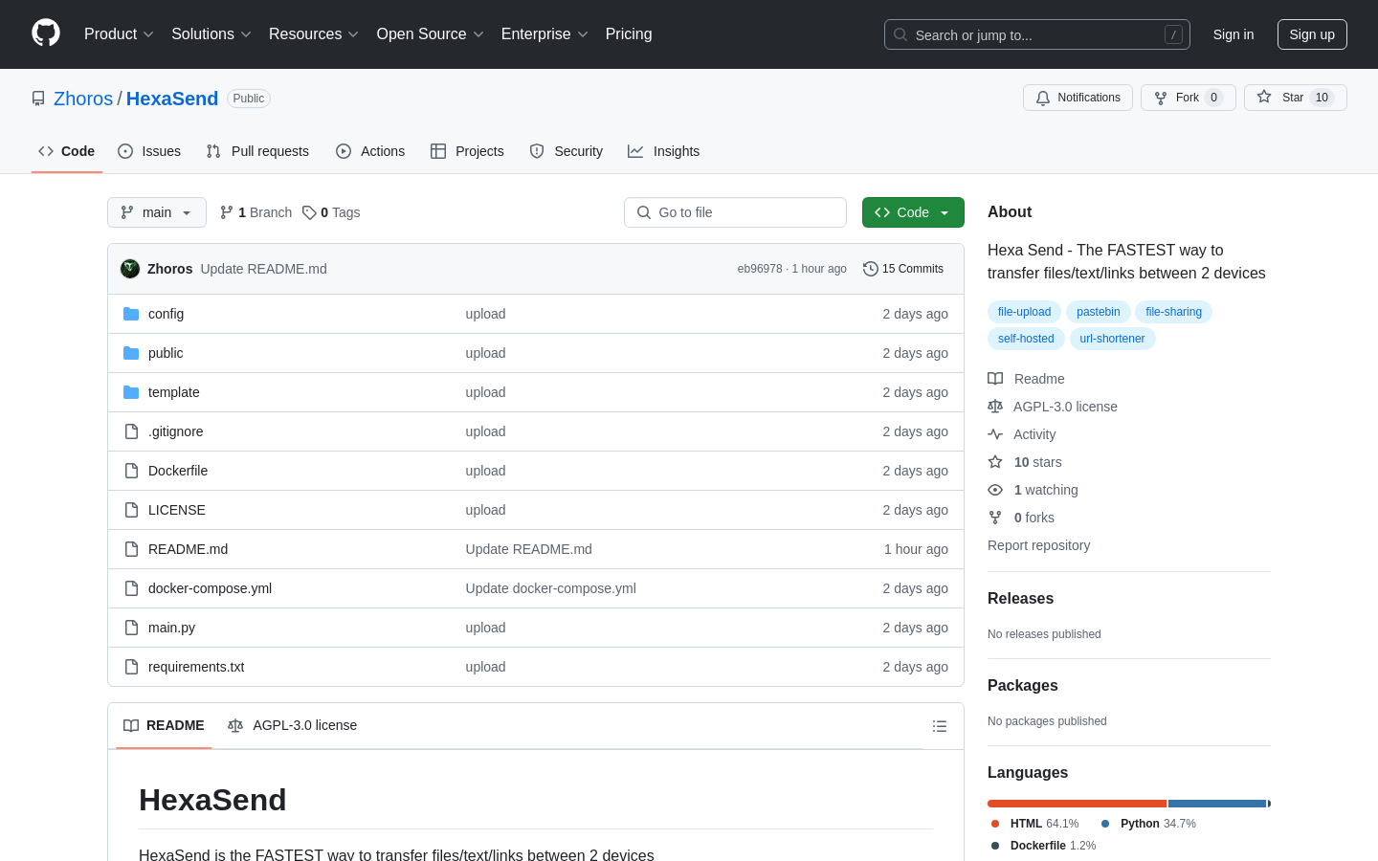Focus the Go to file search box

pos(735,212)
